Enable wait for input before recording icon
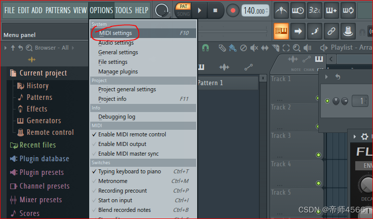The image size is (373, 219). 298,11
